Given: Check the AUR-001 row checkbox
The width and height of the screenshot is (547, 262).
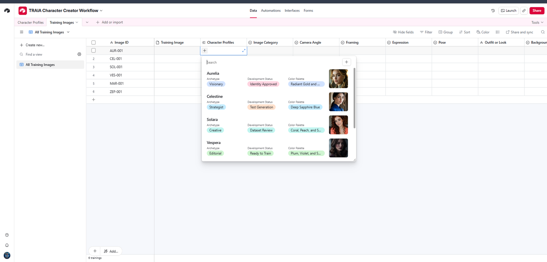Looking at the screenshot, I should point(93,50).
